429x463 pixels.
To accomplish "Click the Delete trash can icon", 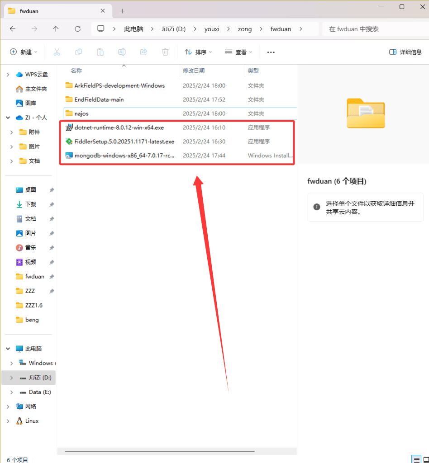I will (165, 52).
